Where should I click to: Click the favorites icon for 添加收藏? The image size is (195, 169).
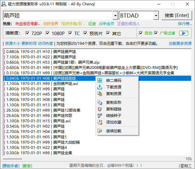point(100,122)
